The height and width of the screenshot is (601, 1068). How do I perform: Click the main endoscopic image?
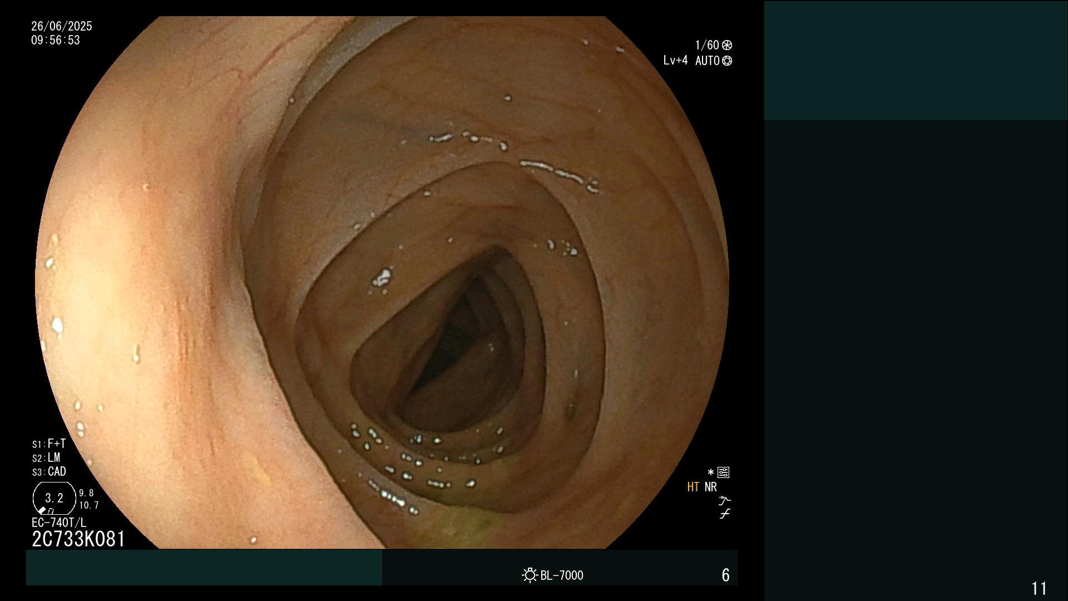(382, 282)
